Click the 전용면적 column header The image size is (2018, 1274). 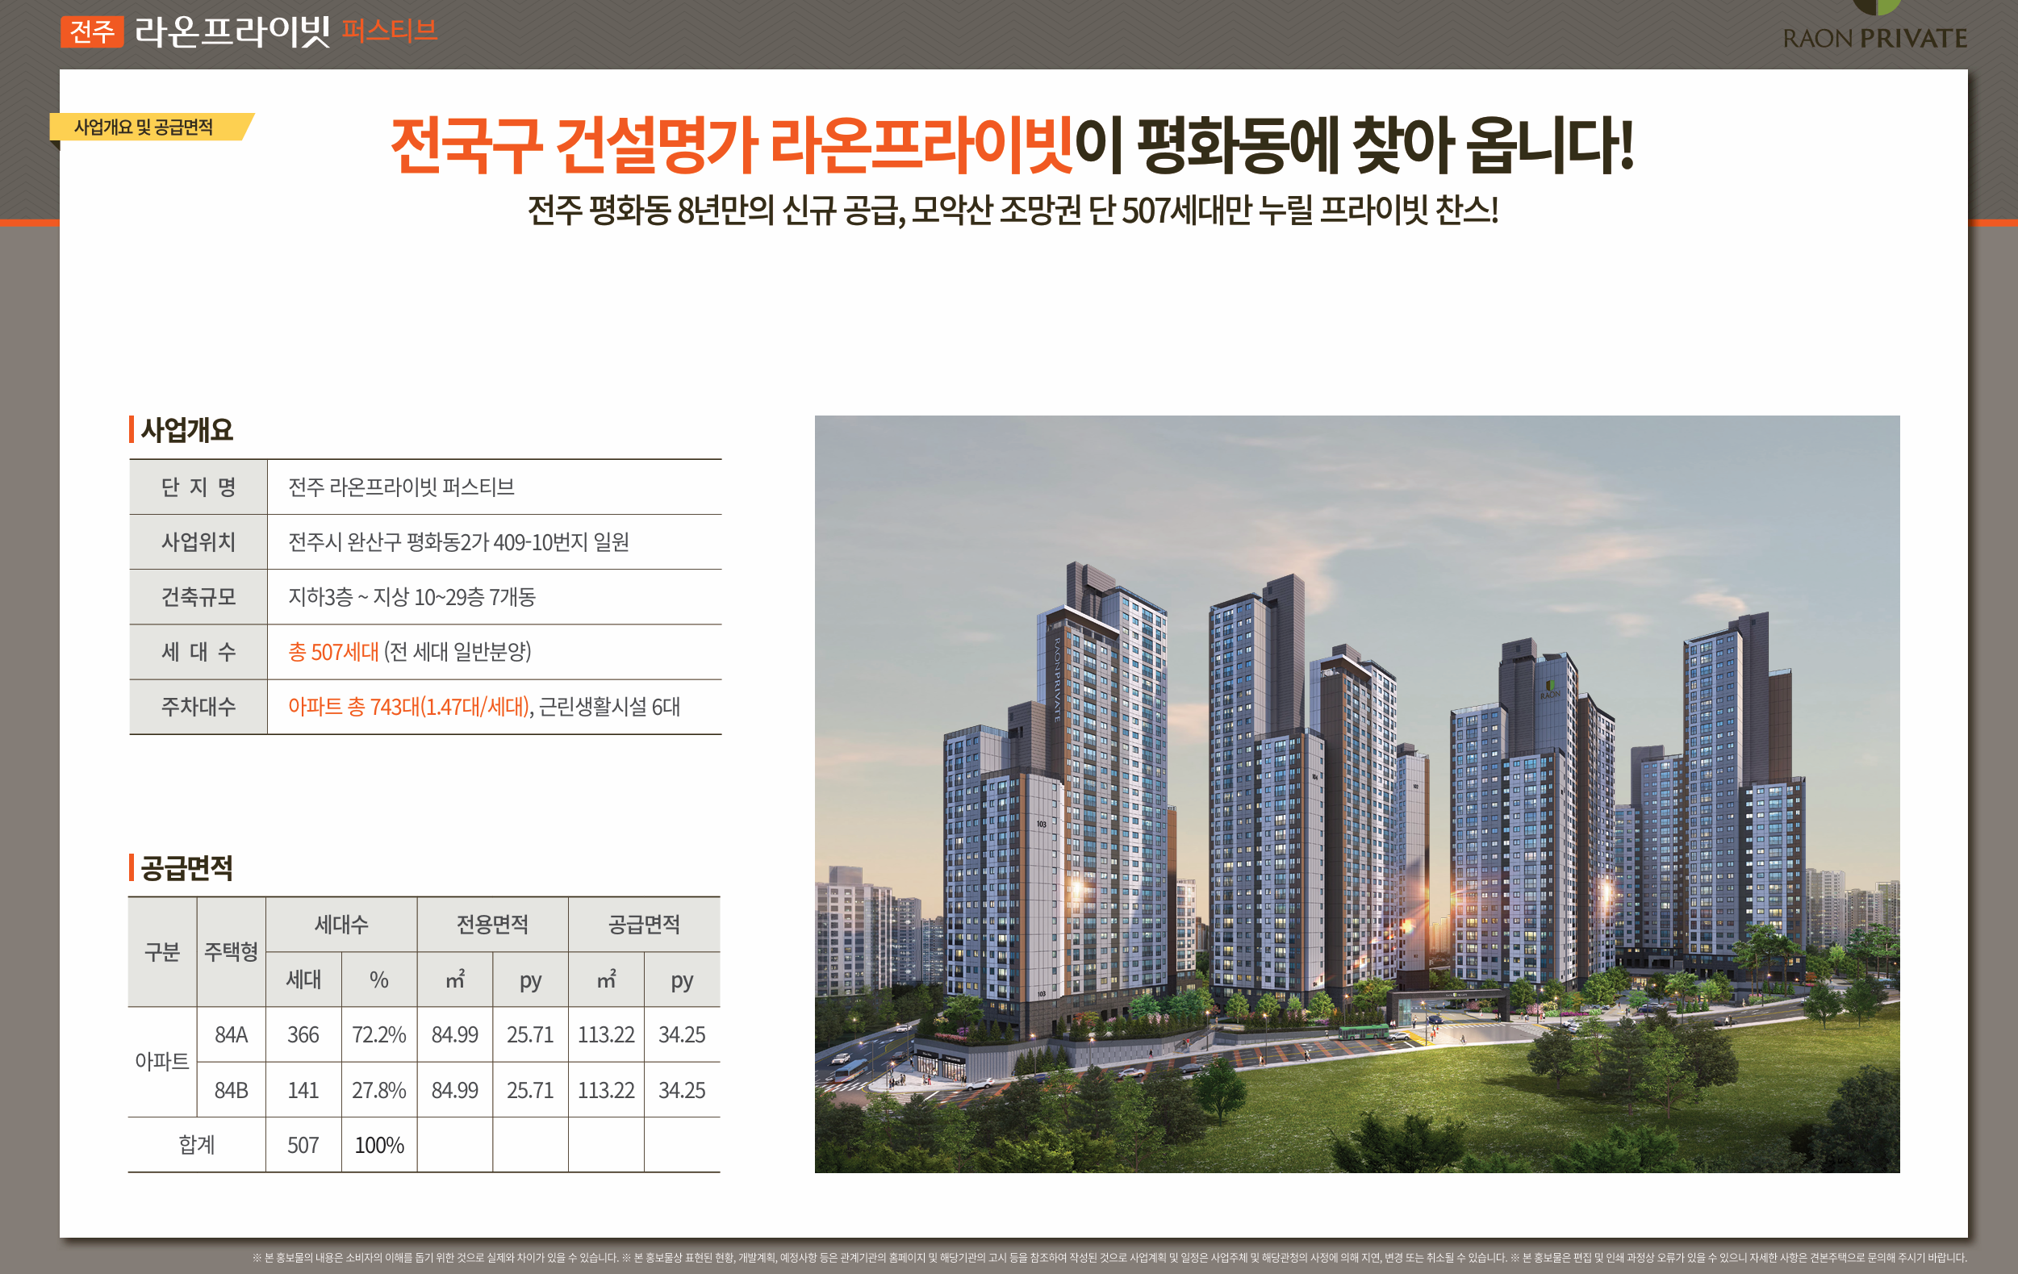[492, 925]
